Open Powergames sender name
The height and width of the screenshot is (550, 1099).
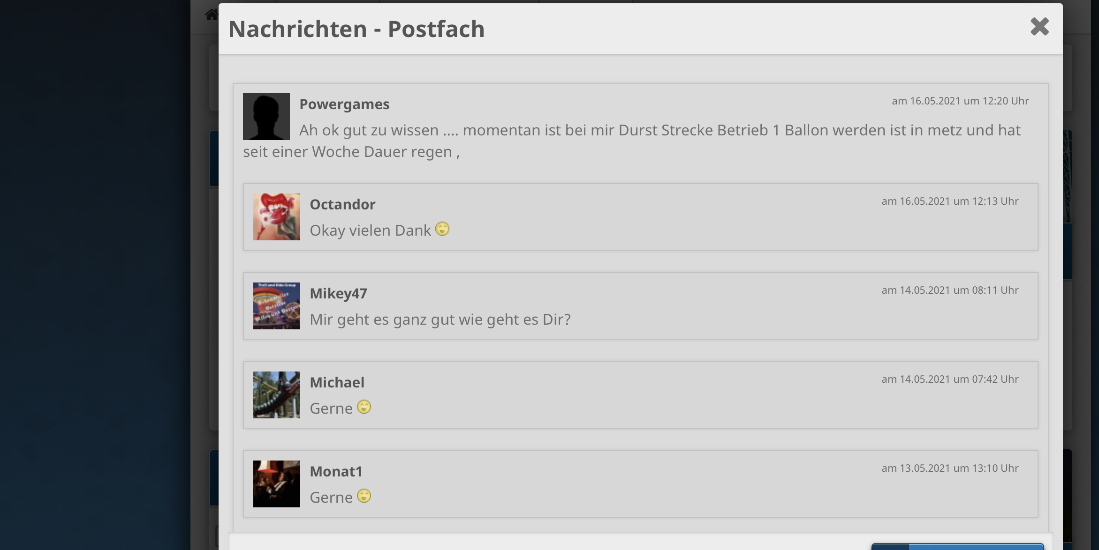[344, 104]
